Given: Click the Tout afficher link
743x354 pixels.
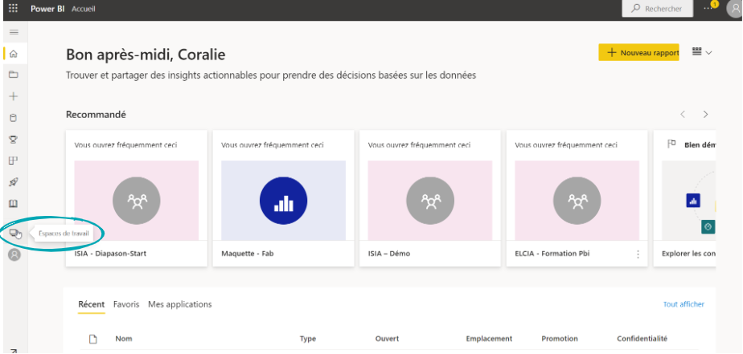Looking at the screenshot, I should tap(683, 304).
